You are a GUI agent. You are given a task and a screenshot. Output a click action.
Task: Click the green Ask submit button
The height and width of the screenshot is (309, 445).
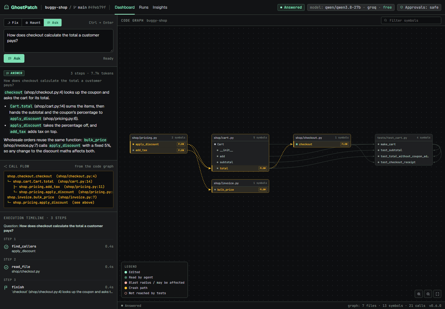click(x=14, y=58)
